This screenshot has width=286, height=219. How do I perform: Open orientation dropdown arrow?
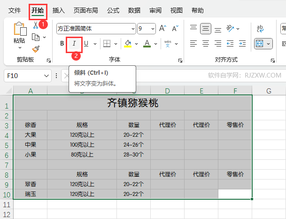coord(238,29)
